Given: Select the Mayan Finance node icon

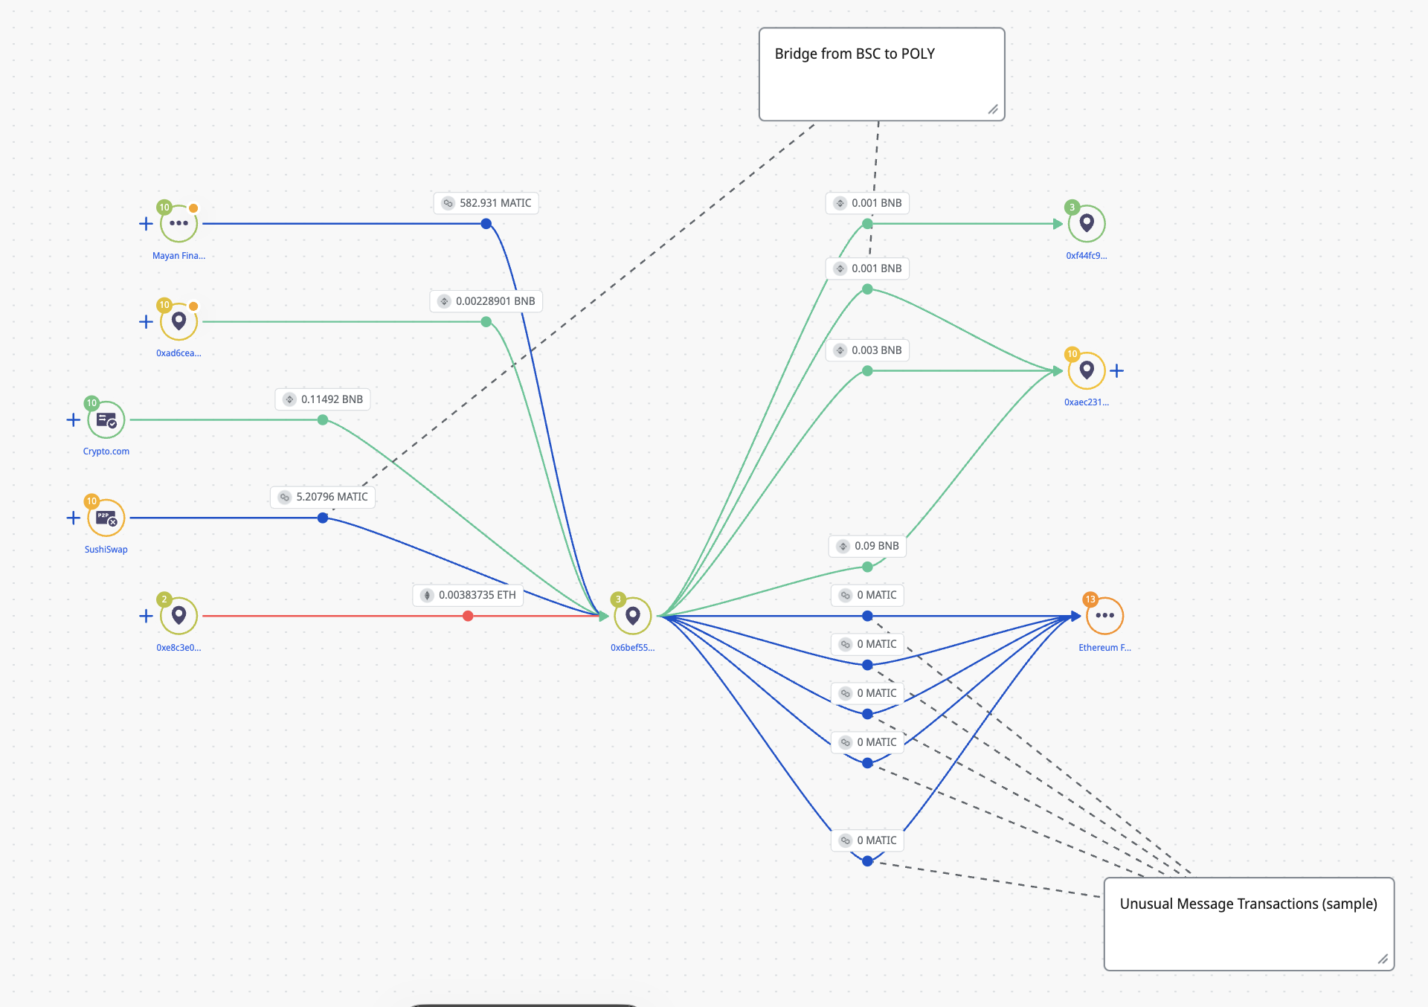Looking at the screenshot, I should click(x=178, y=222).
